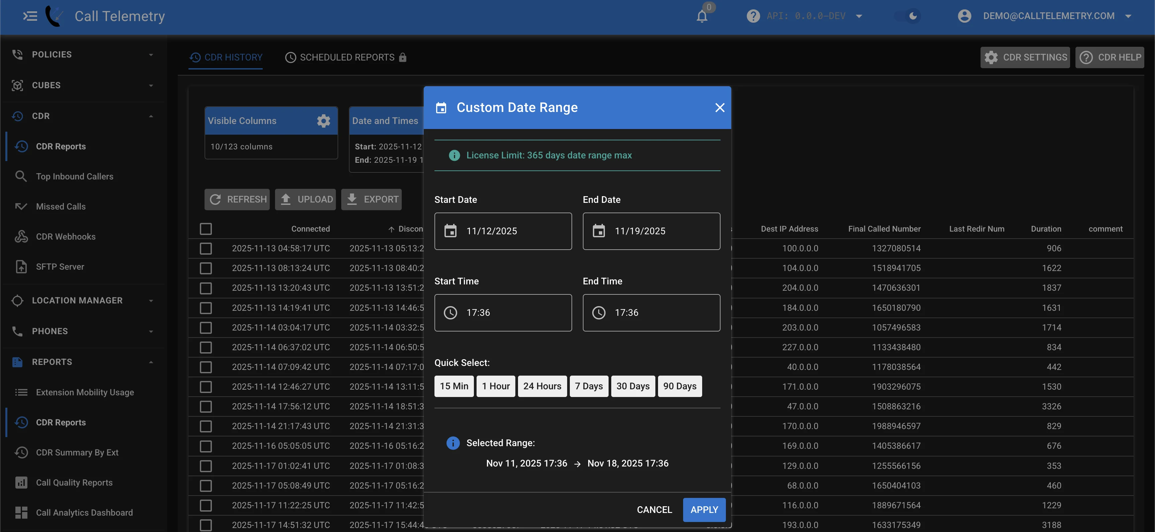Sort by Final Called Number column
Screen dimensions: 1155x532
click(884, 229)
